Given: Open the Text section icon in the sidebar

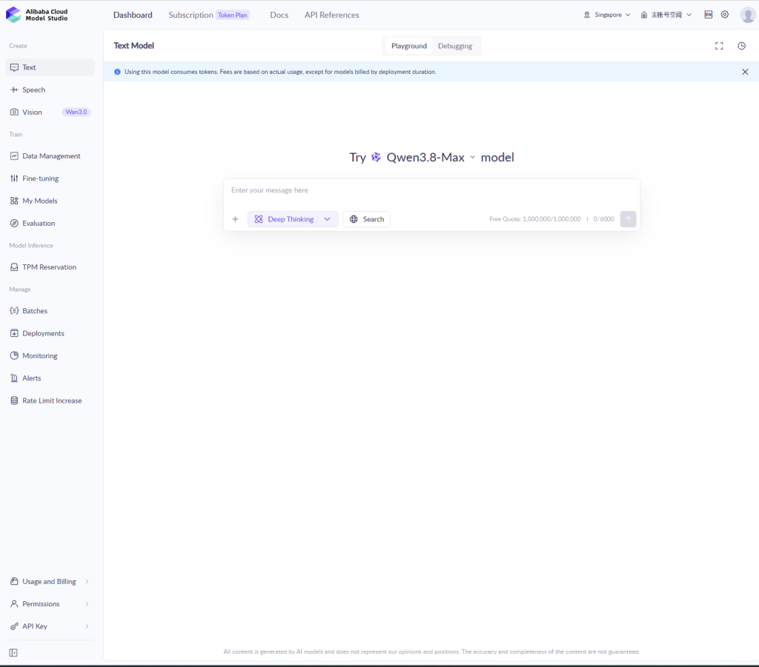Looking at the screenshot, I should click(15, 67).
